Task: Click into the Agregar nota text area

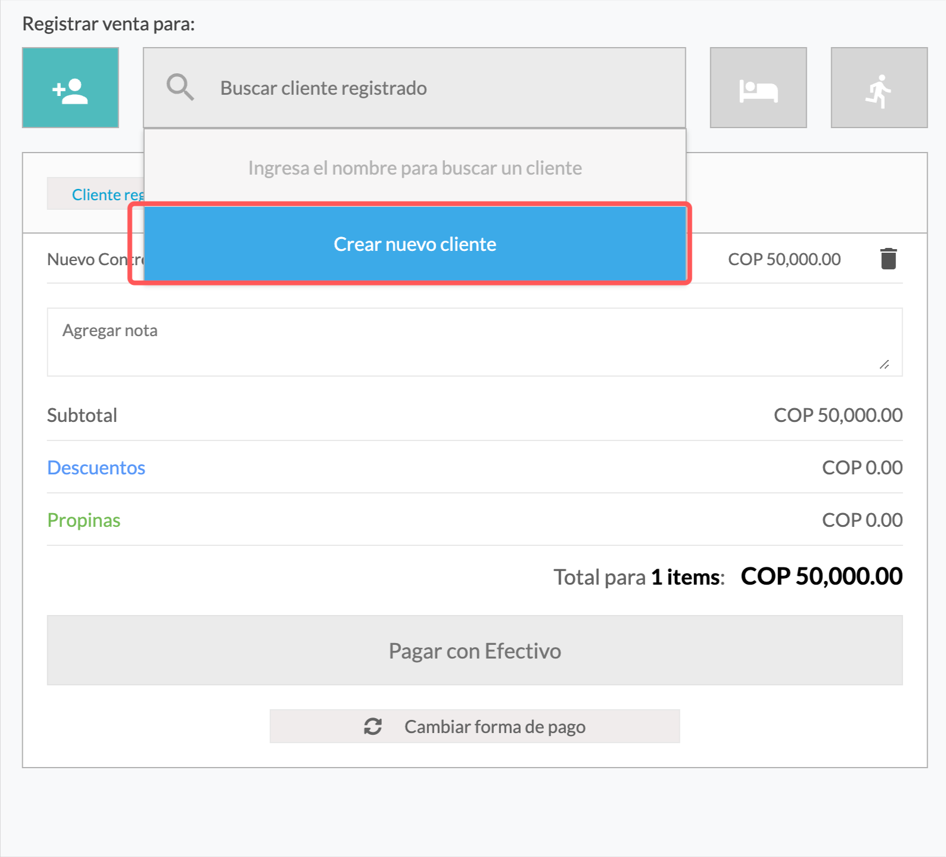Action: coord(475,342)
